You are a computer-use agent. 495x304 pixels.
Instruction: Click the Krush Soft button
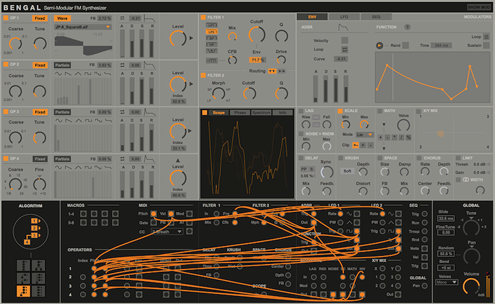coord(347,171)
